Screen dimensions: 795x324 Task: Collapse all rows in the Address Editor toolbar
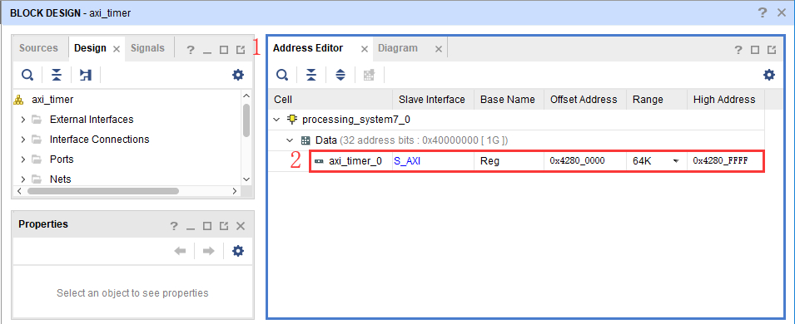click(x=311, y=75)
